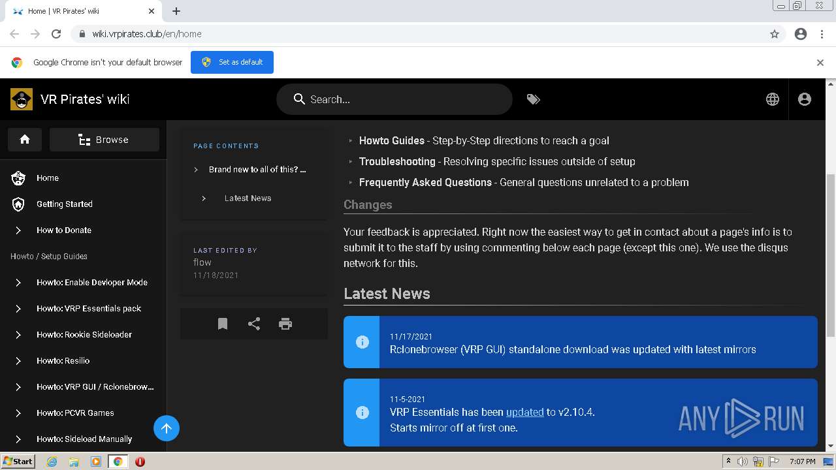This screenshot has height=470, width=836.
Task: Open Getting Started from sidebar
Action: coord(65,204)
